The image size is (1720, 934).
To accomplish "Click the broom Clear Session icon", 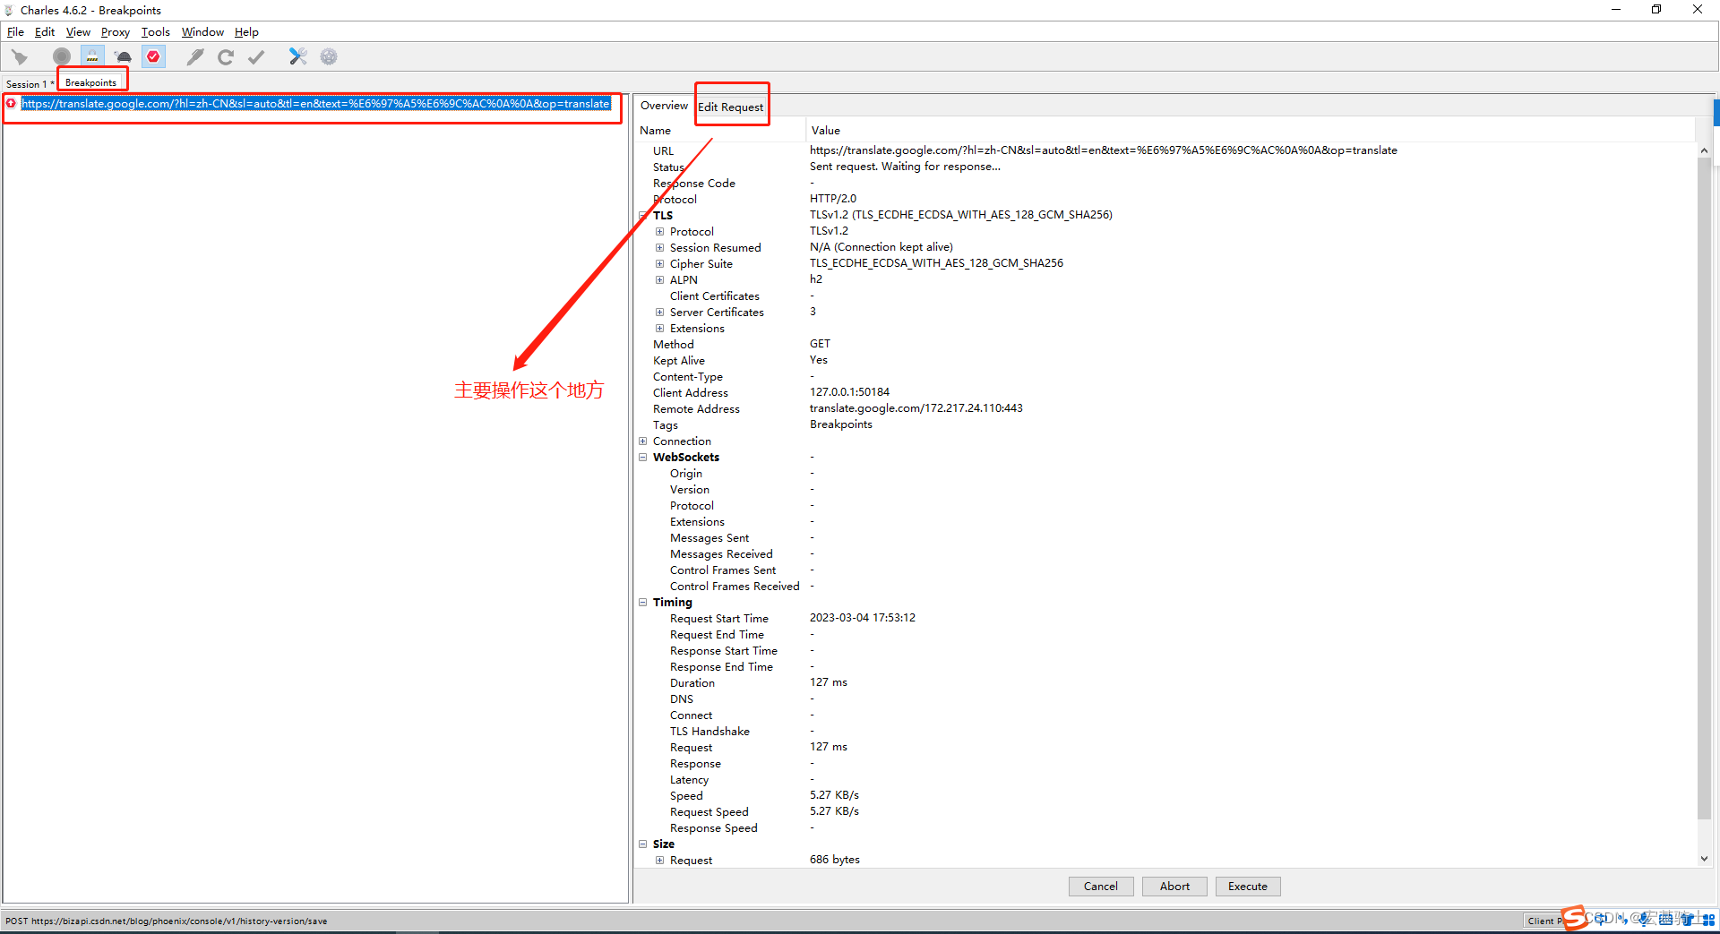I will point(20,57).
